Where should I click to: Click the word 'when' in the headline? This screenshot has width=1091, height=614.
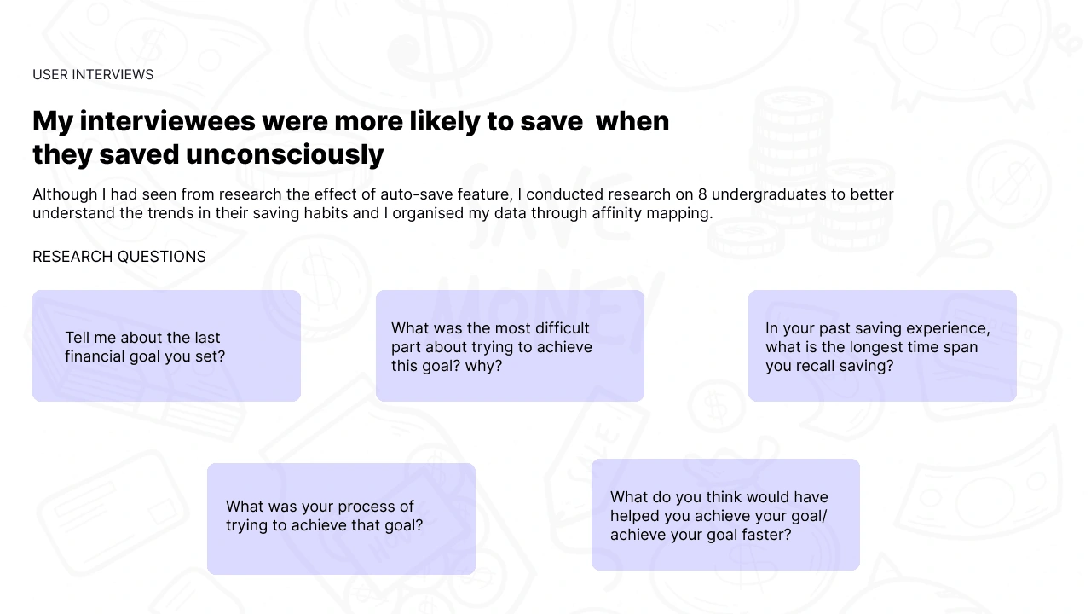(x=632, y=121)
